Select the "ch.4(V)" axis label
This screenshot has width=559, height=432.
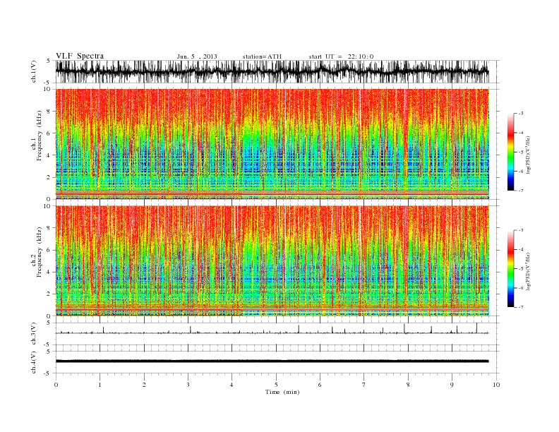(34, 362)
